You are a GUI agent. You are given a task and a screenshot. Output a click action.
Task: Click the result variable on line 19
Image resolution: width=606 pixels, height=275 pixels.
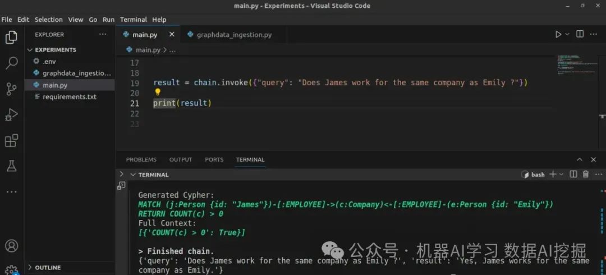click(167, 82)
